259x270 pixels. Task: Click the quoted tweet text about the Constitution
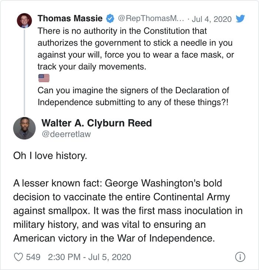(x=136, y=49)
